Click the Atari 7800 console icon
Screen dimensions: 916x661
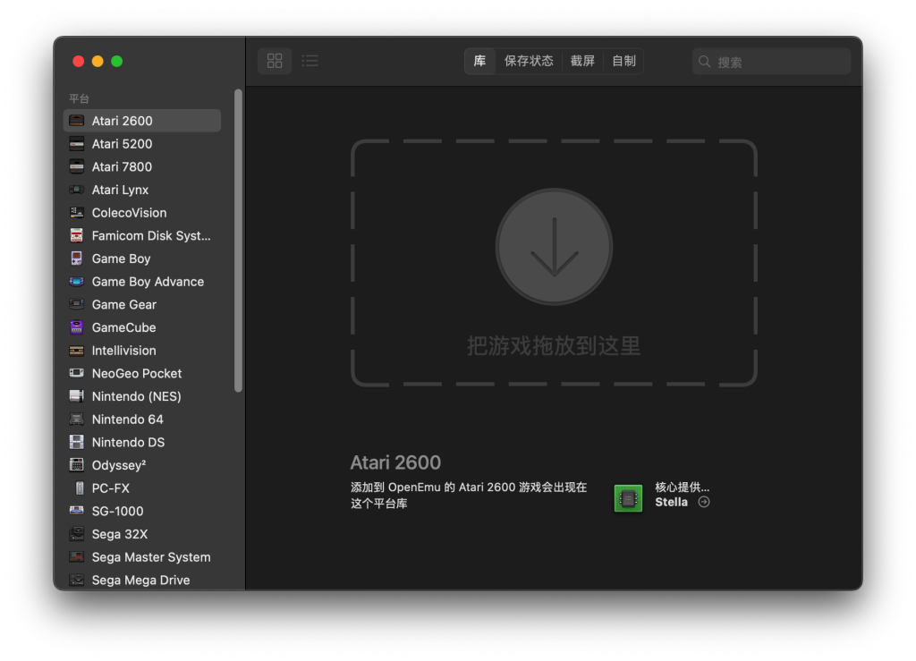77,166
